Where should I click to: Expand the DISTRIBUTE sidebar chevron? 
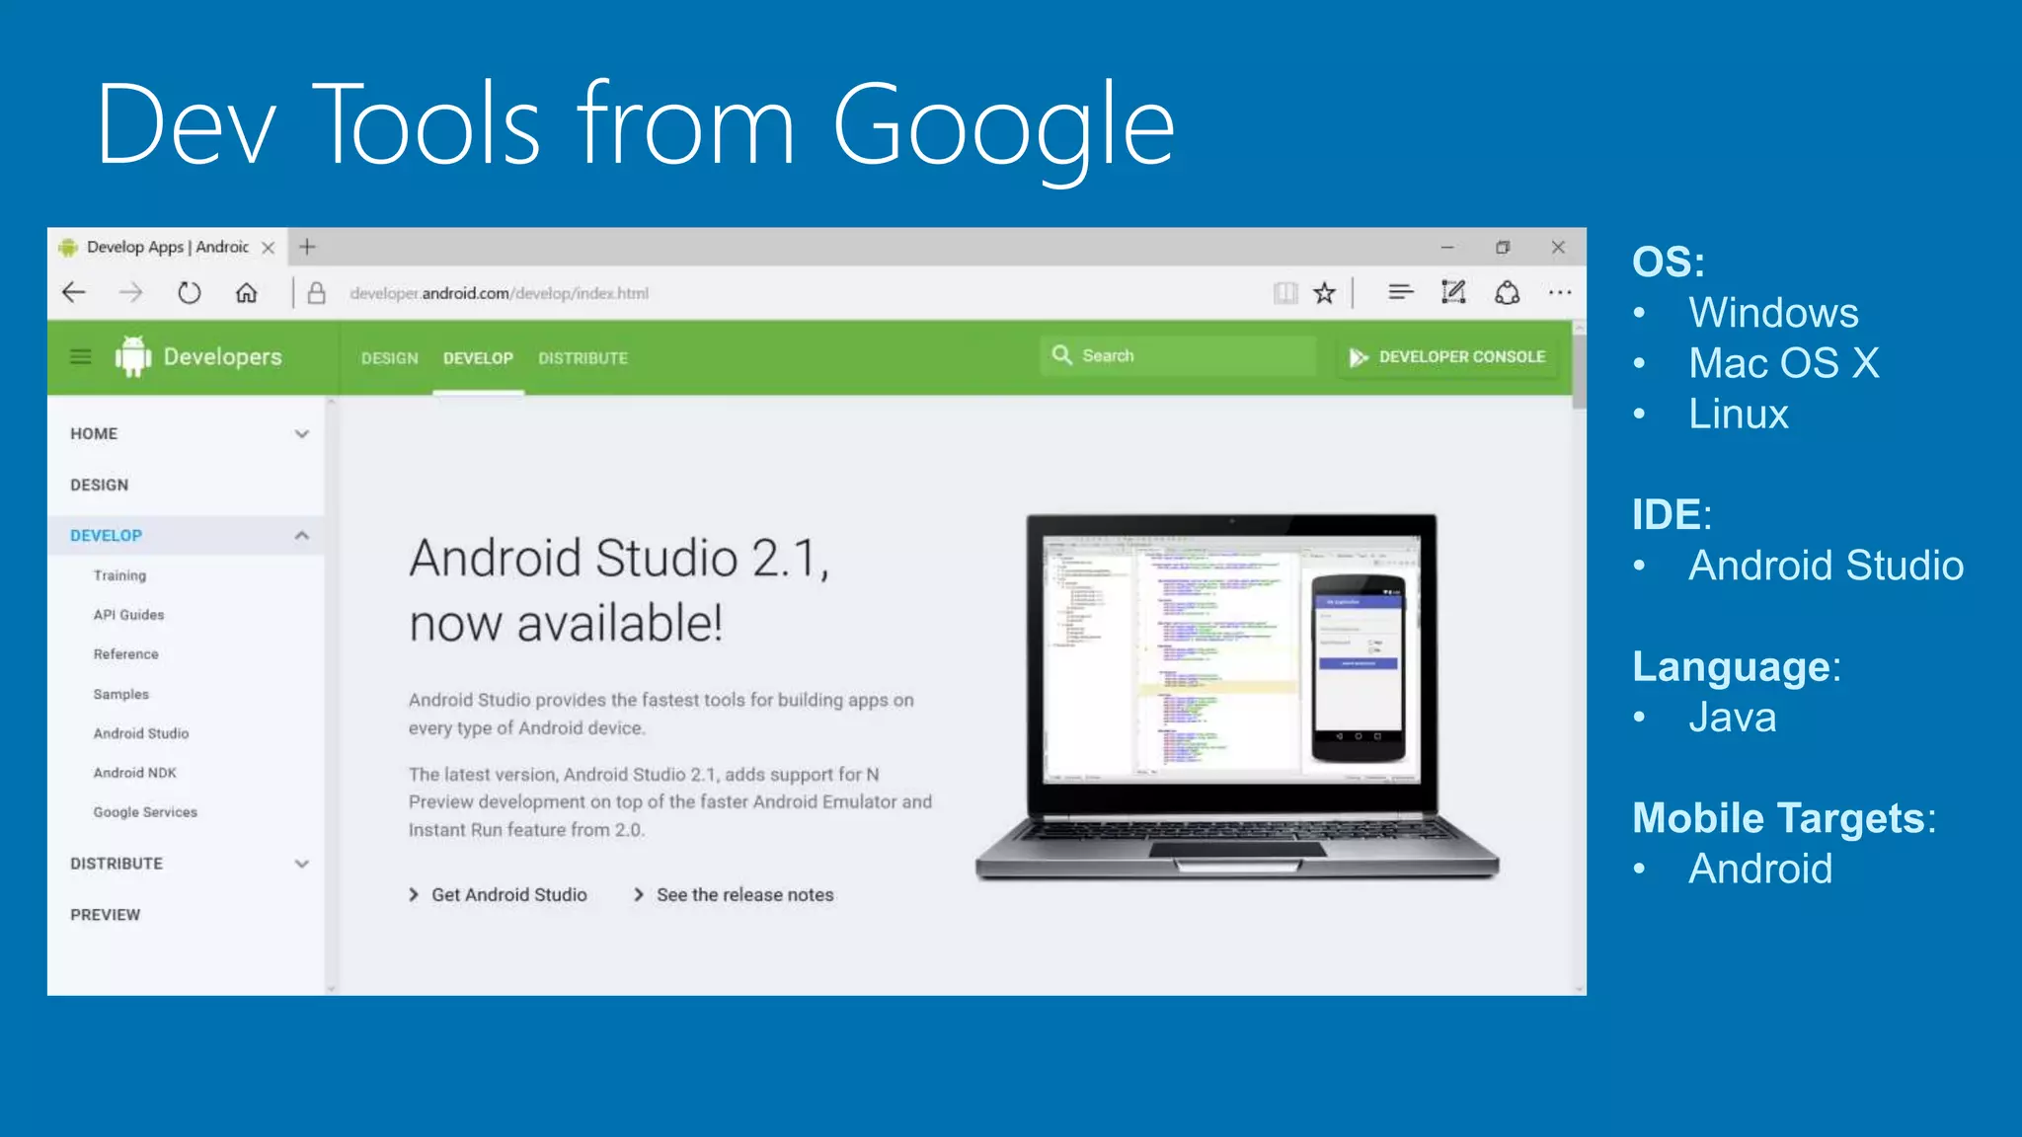point(302,864)
